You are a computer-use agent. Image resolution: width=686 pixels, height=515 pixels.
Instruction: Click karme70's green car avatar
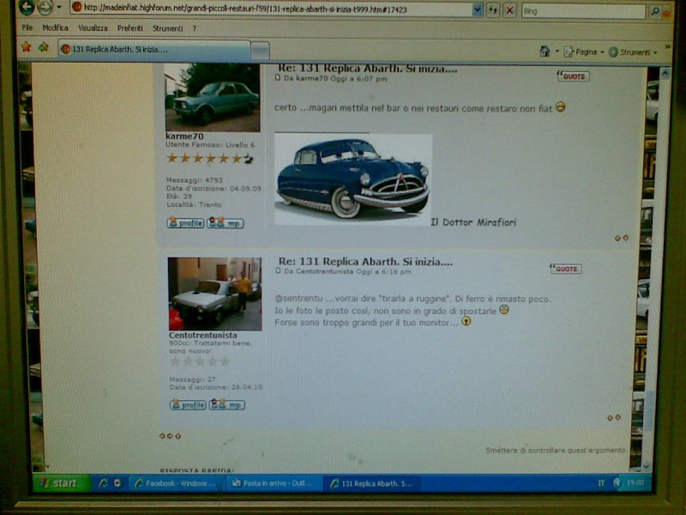(x=213, y=97)
